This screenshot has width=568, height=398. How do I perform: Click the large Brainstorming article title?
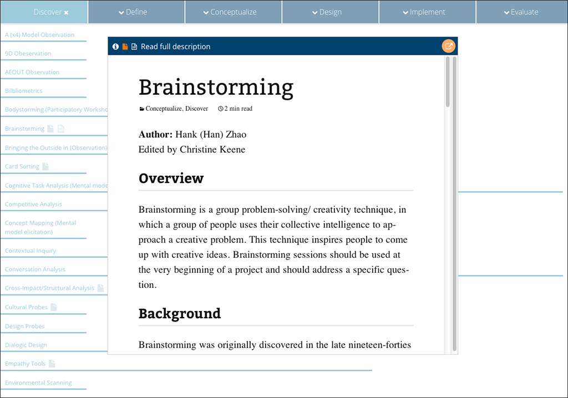(x=216, y=88)
